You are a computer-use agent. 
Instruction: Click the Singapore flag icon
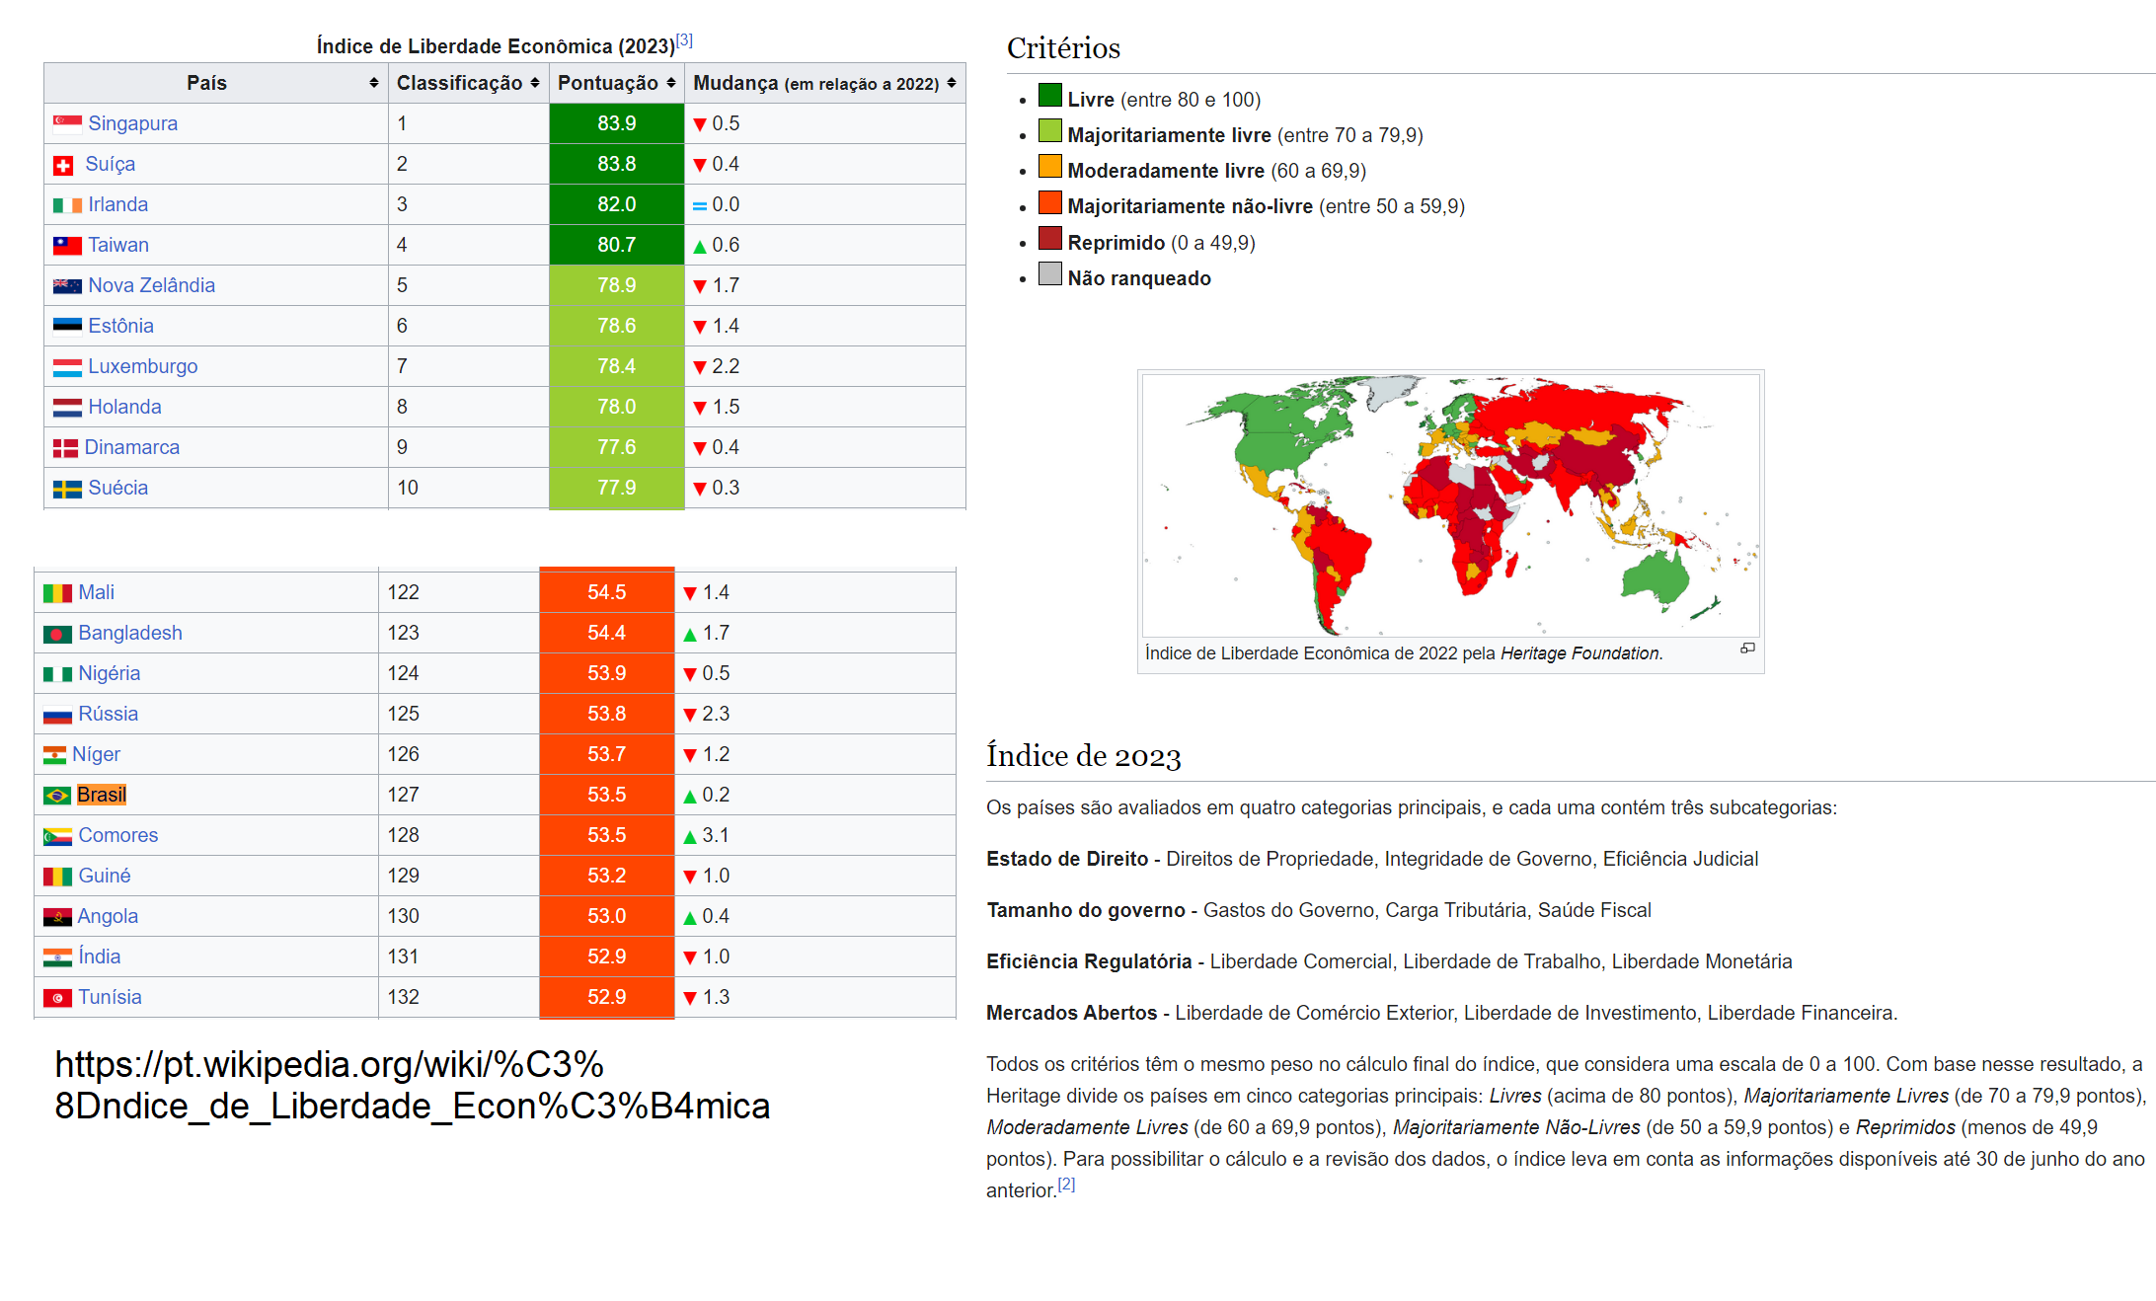tap(67, 123)
